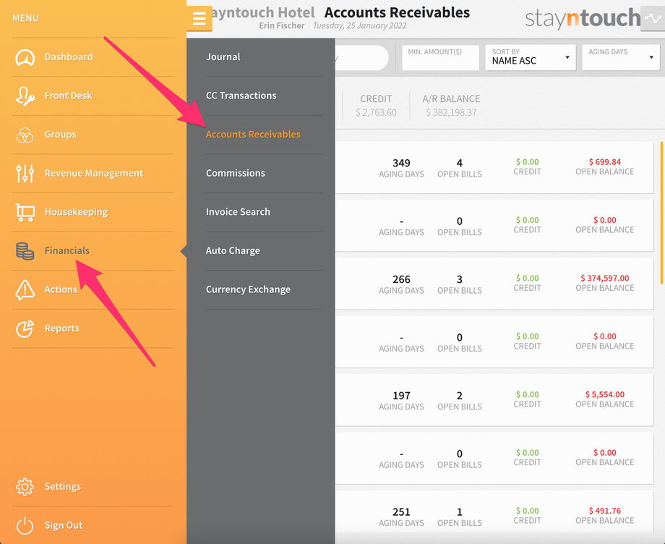Click the stayntouch logo
Viewport: 665px width, 544px height.
(583, 18)
